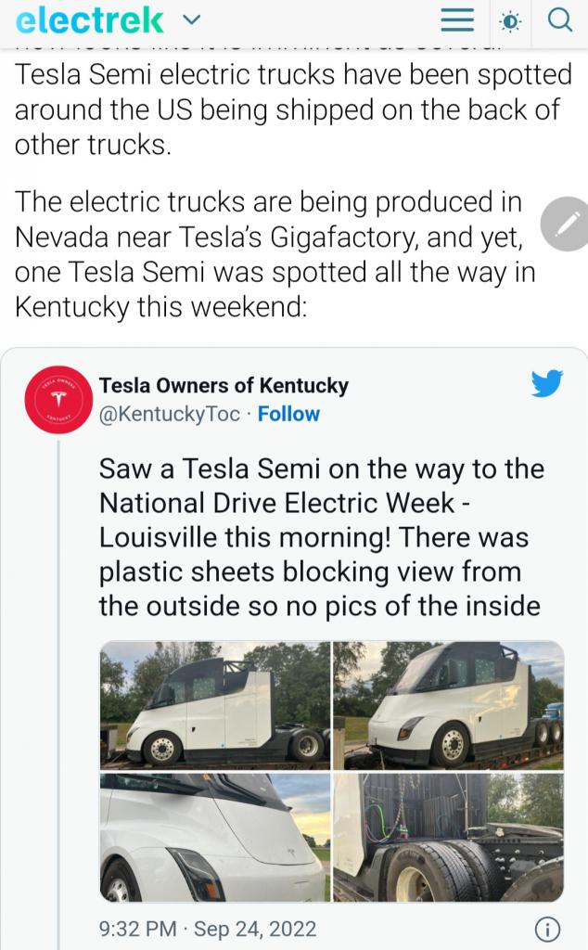Click the paragraph about Semi trucks being shipped

[x=288, y=109]
